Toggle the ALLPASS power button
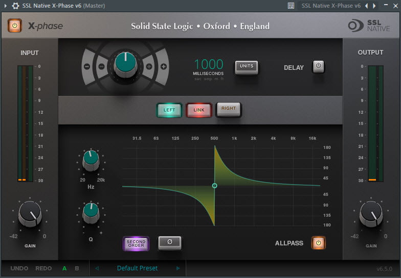401x278 pixels. pyautogui.click(x=318, y=243)
